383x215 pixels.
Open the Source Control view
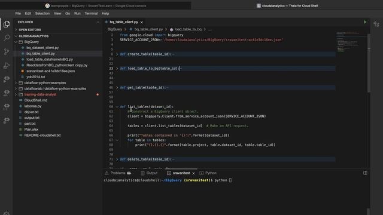(x=7, y=51)
